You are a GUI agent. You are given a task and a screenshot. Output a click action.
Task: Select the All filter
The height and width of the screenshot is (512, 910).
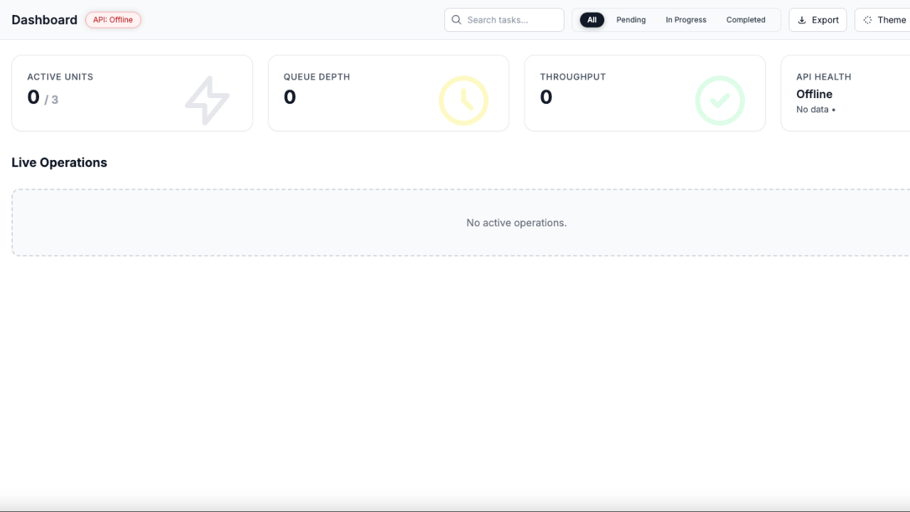[591, 20]
